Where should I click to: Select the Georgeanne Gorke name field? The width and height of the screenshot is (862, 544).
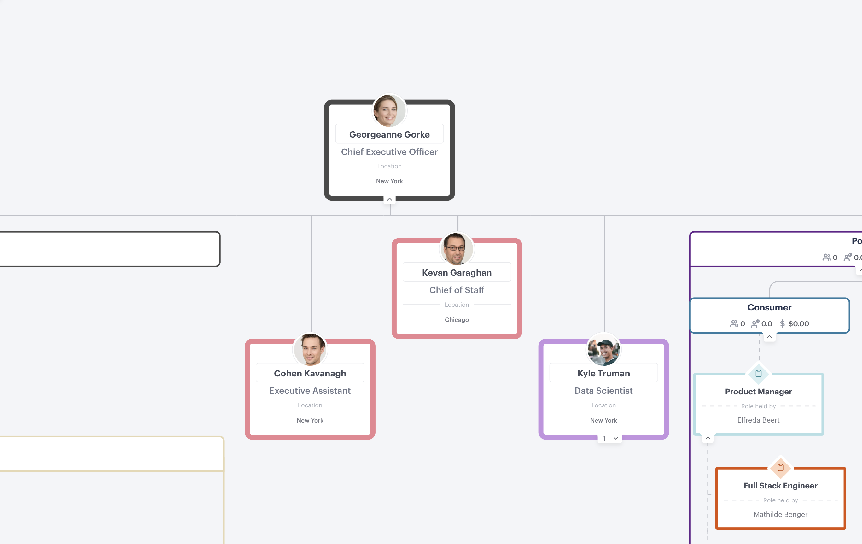click(x=389, y=134)
